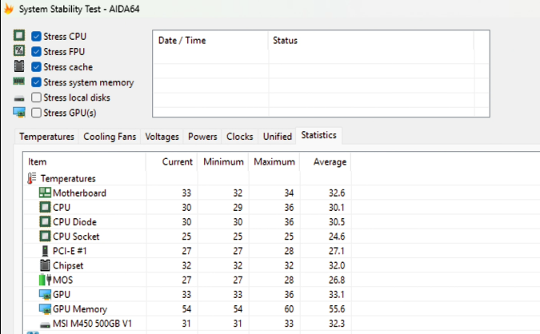Collapse the Temperatures tree group
Viewport: 540px width, 334px height.
click(32, 179)
